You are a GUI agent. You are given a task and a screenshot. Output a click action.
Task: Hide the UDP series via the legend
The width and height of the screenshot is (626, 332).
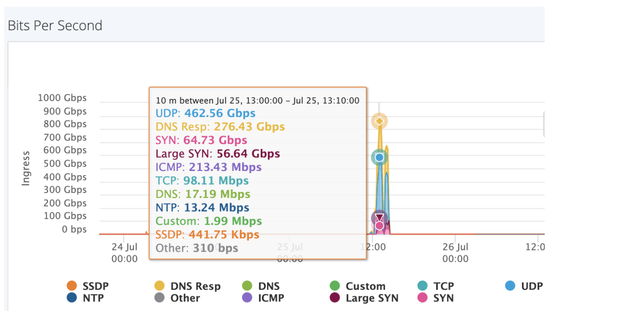tap(524, 286)
